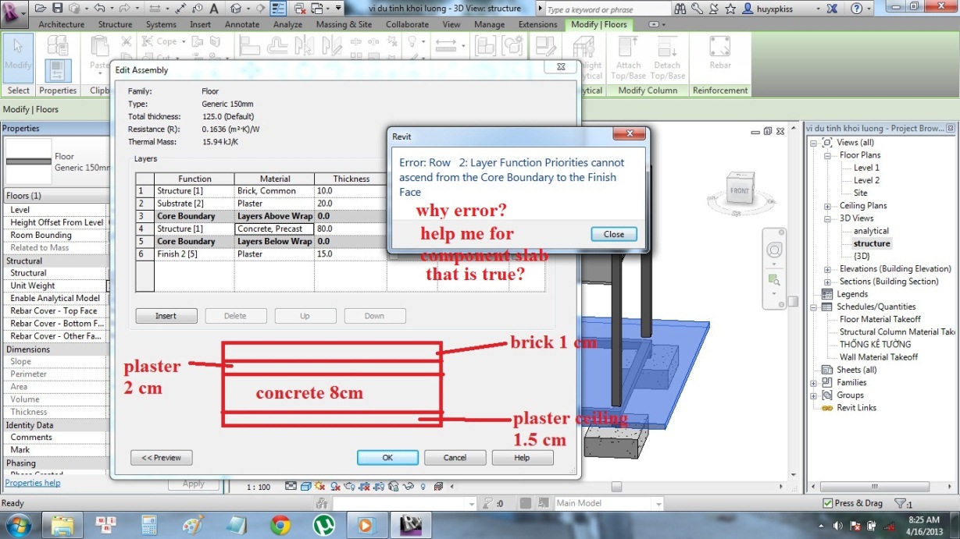Open the SteeringWheels on the navigation bar
This screenshot has width=960, height=539.
773,250
